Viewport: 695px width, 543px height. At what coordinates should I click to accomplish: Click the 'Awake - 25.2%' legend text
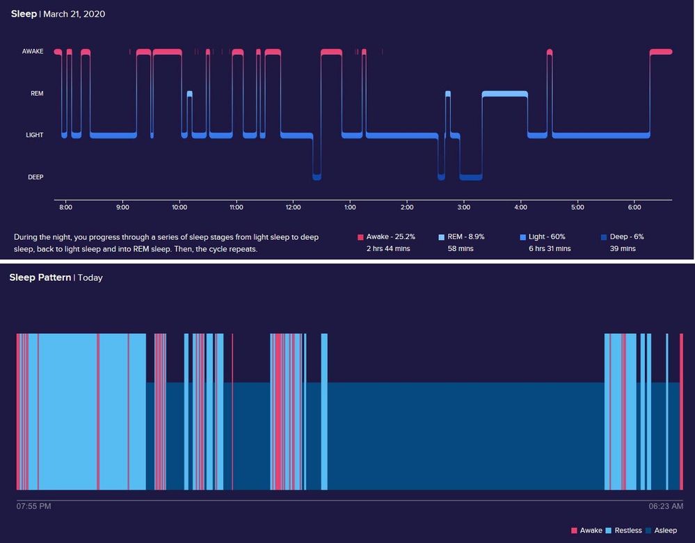(x=390, y=237)
